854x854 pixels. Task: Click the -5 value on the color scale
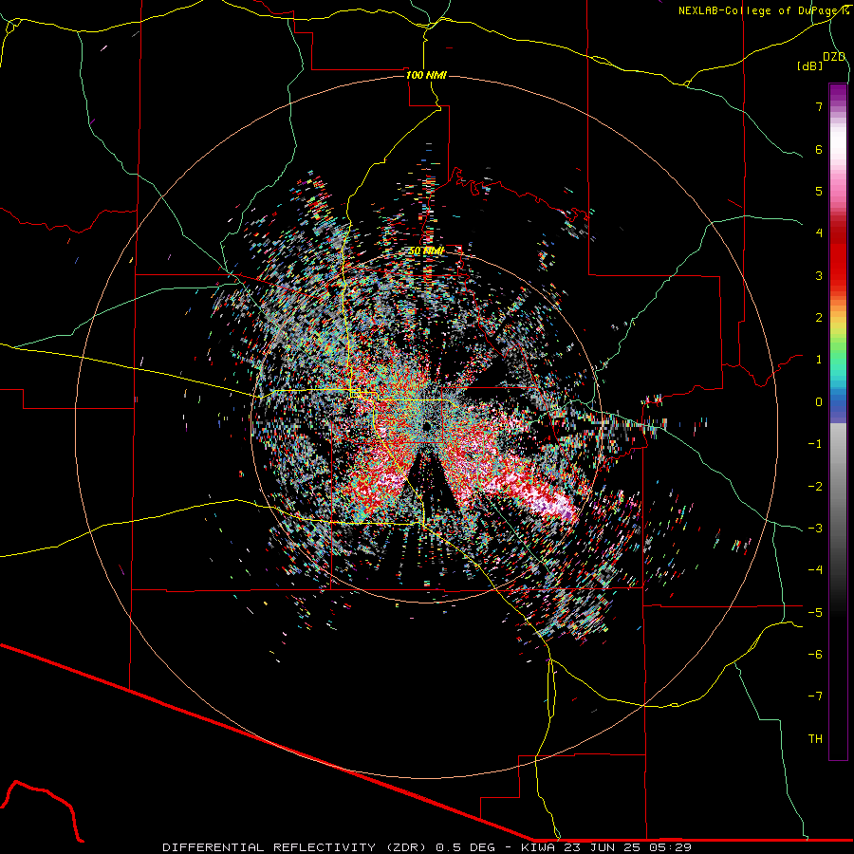815,612
